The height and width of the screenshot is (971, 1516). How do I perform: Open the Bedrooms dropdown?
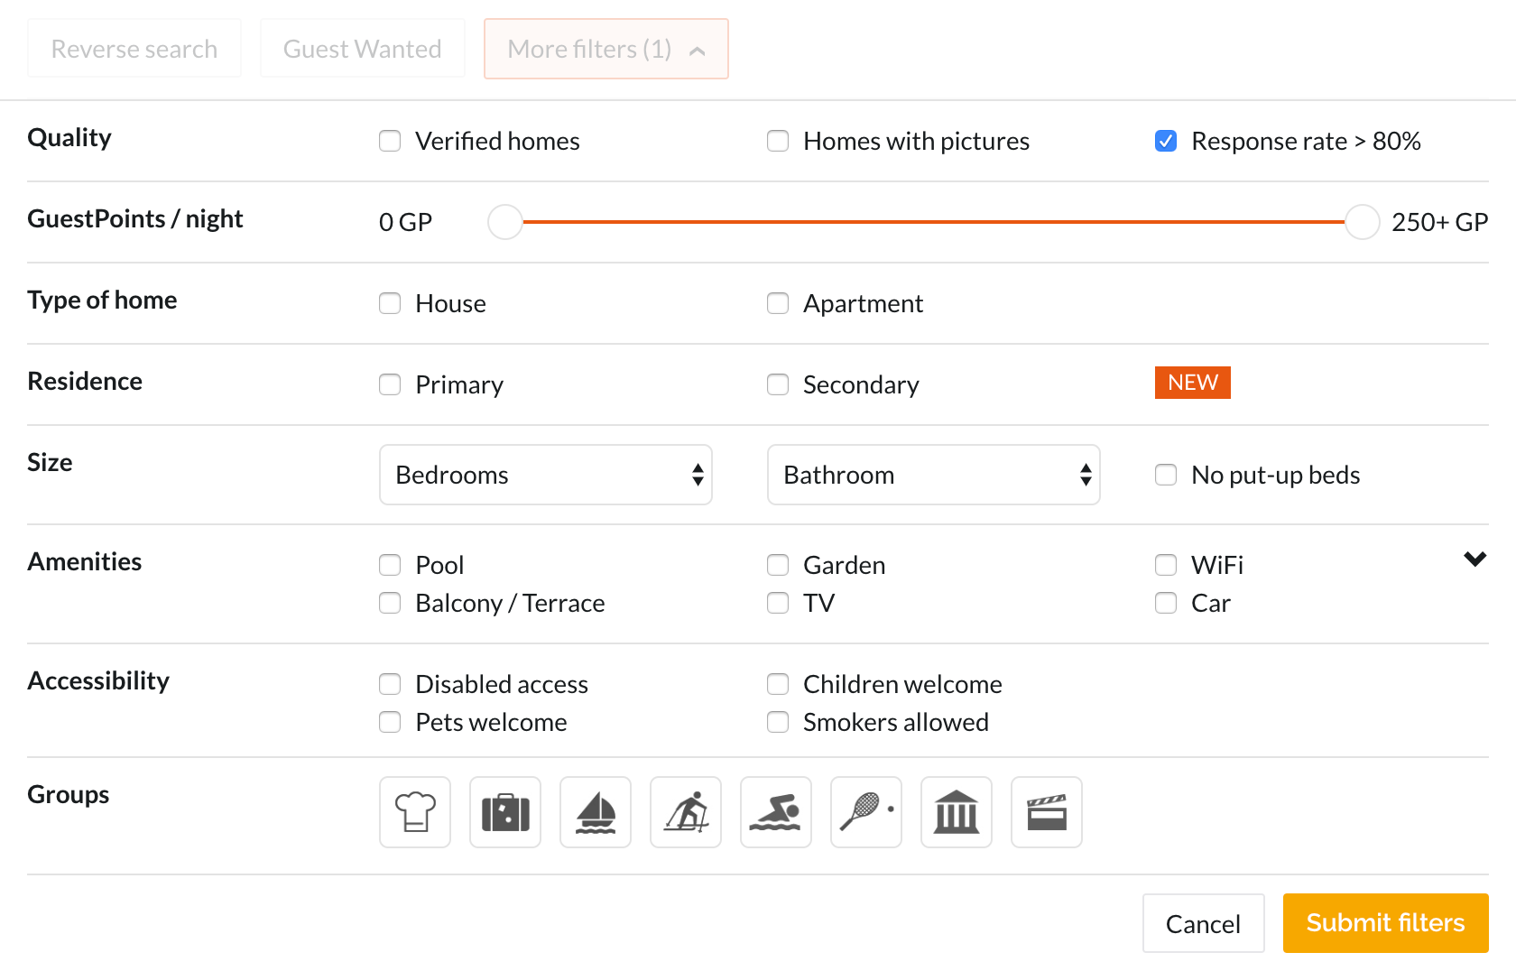546,475
